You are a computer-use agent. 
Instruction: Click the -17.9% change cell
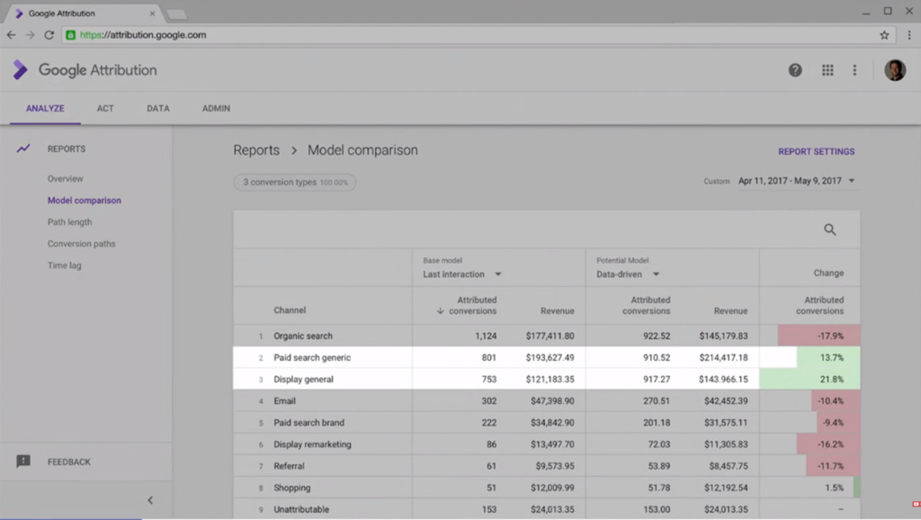(x=818, y=336)
